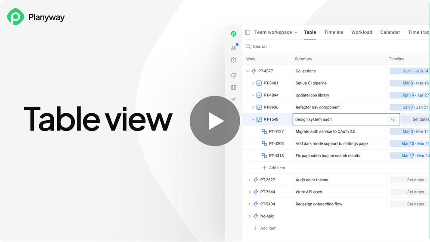Click the subtask icon of PT-4127

pyautogui.click(x=264, y=131)
